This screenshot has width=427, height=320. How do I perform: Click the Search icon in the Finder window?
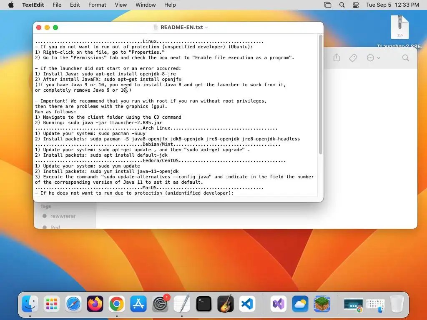click(x=405, y=57)
